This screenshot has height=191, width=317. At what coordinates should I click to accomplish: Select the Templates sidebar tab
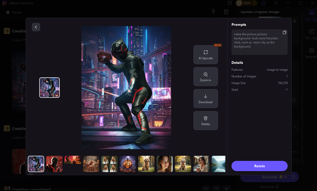pyautogui.click(x=311, y=53)
